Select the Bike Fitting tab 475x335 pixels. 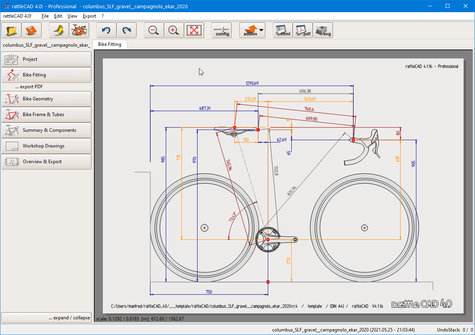click(110, 44)
